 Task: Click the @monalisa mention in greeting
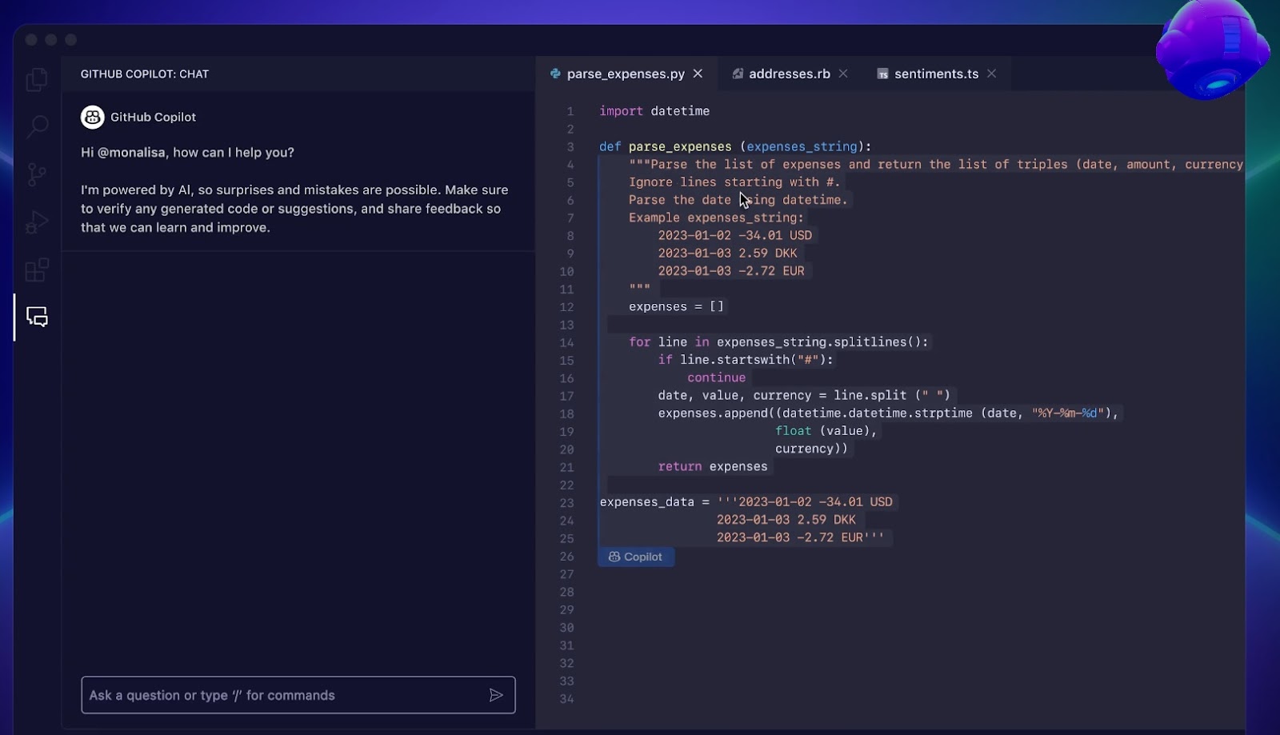point(131,152)
